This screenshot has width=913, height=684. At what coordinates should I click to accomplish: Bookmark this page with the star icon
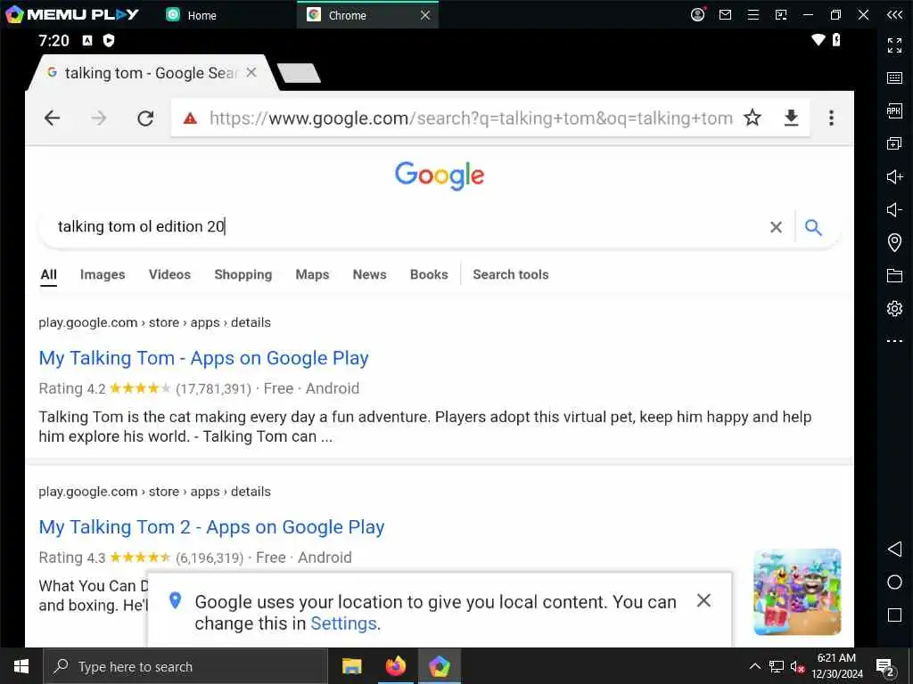click(x=753, y=118)
